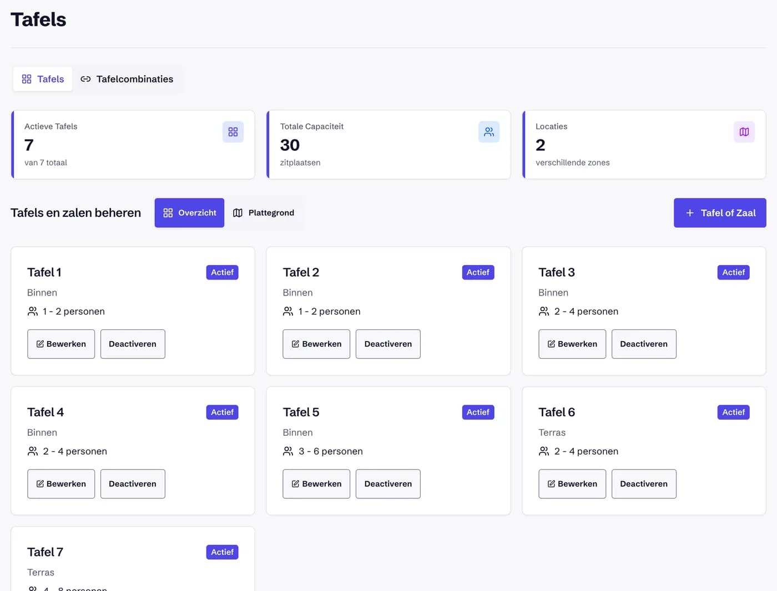Edit Tafel 6 with Bewerken
The image size is (777, 591).
[x=572, y=483]
